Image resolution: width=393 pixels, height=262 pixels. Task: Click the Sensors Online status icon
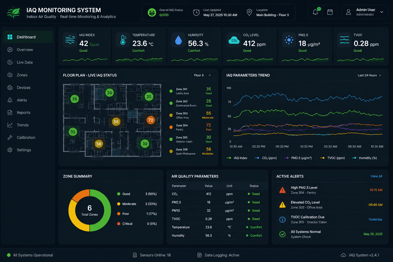coord(135,255)
